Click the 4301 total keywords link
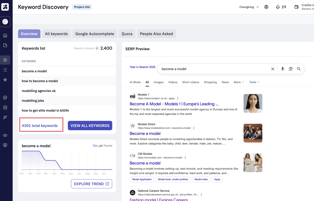The image size is (314, 201). pos(40,126)
